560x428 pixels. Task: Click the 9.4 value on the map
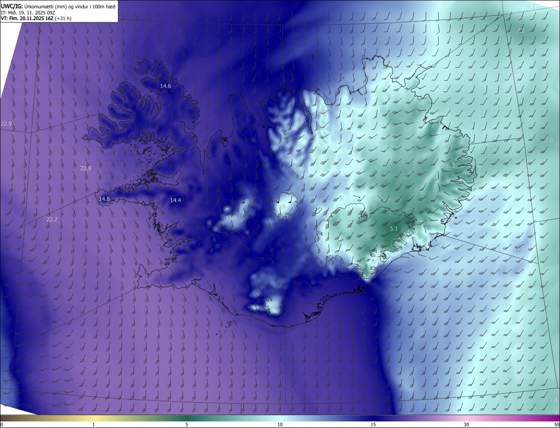click(518, 72)
